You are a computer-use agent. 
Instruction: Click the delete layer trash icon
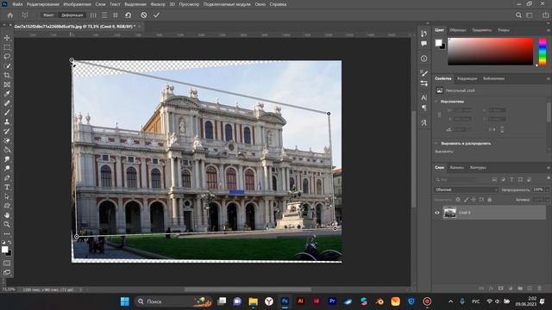coord(539,288)
